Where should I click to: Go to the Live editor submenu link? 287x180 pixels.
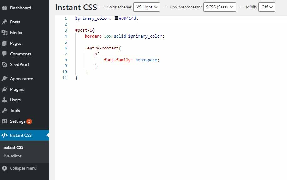click(12, 156)
